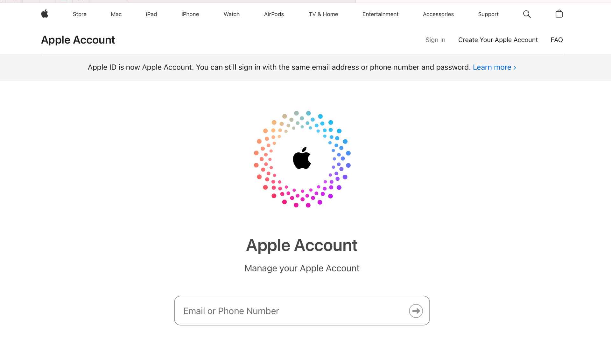Click the Sign In link

click(x=435, y=40)
